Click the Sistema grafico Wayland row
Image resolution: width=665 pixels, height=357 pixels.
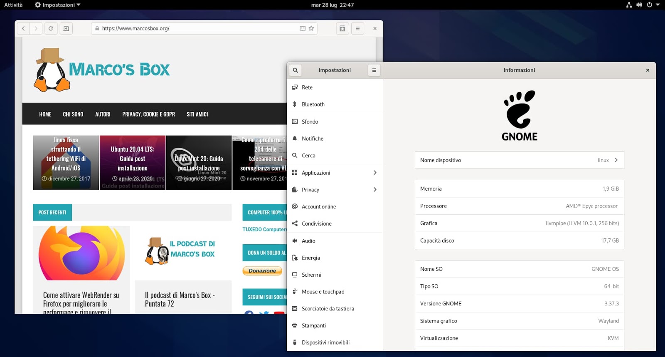pos(519,321)
